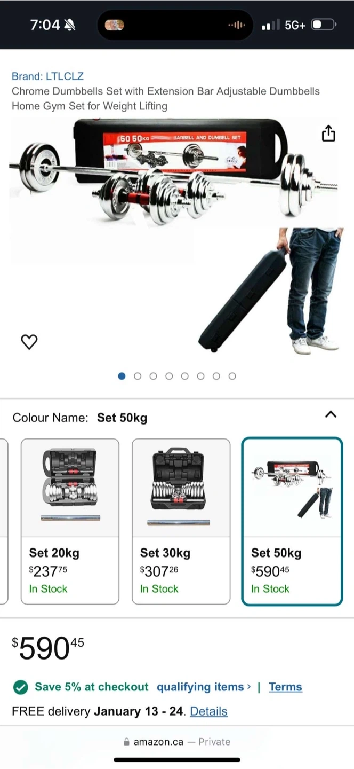
Task: Open the Terms link
Action: pyautogui.click(x=285, y=687)
